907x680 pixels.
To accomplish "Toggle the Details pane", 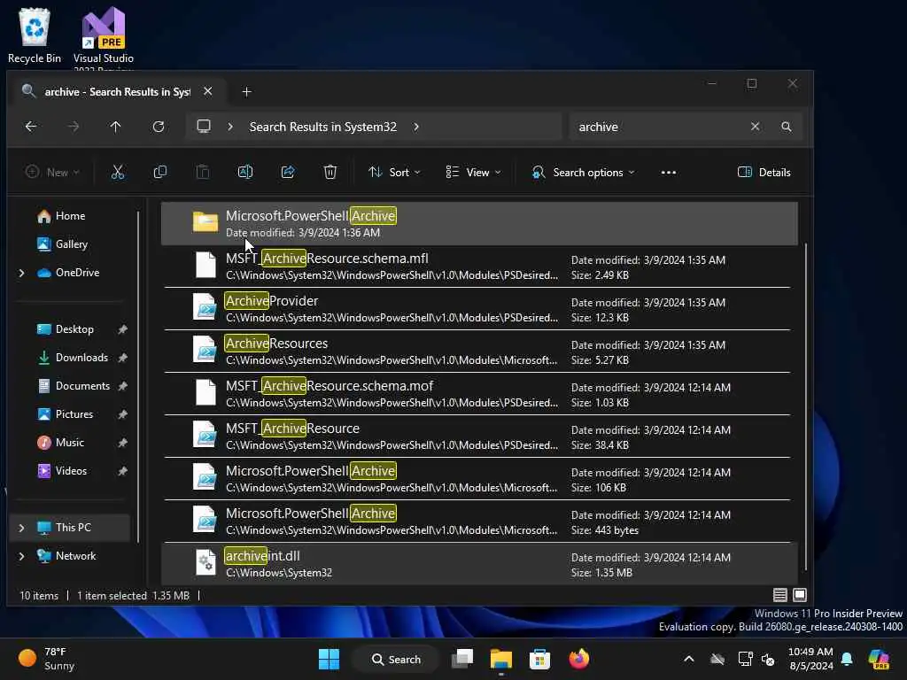I will tap(764, 173).
